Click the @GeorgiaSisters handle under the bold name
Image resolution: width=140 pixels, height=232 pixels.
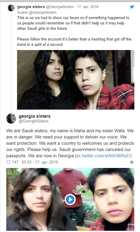click(x=34, y=121)
